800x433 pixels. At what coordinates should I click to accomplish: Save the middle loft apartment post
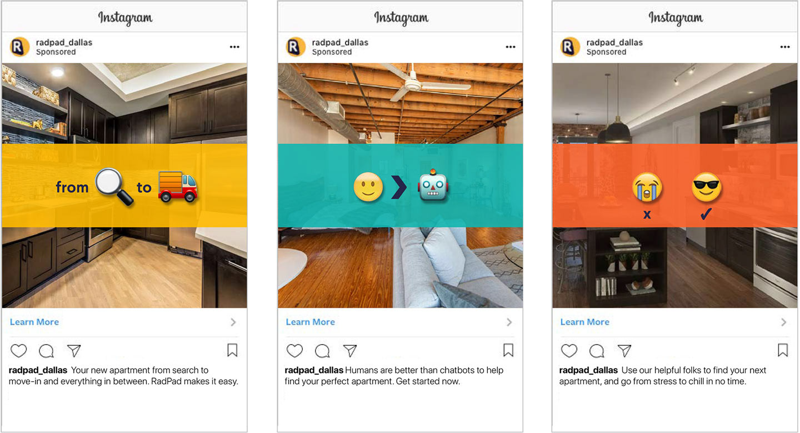[x=508, y=350]
